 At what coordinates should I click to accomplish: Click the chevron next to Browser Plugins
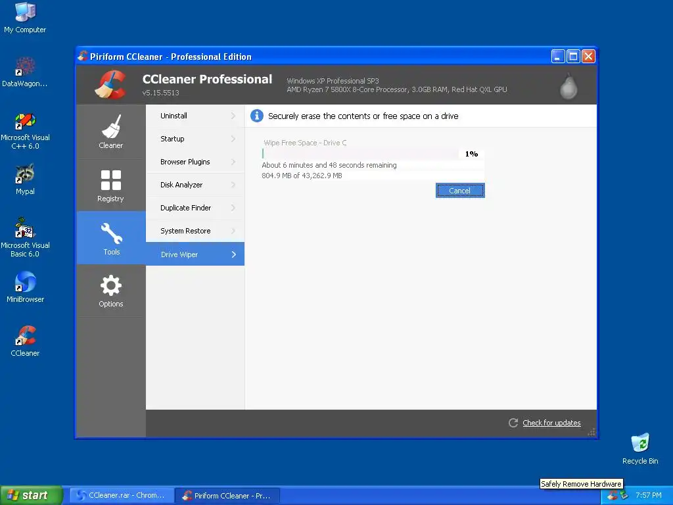233,162
